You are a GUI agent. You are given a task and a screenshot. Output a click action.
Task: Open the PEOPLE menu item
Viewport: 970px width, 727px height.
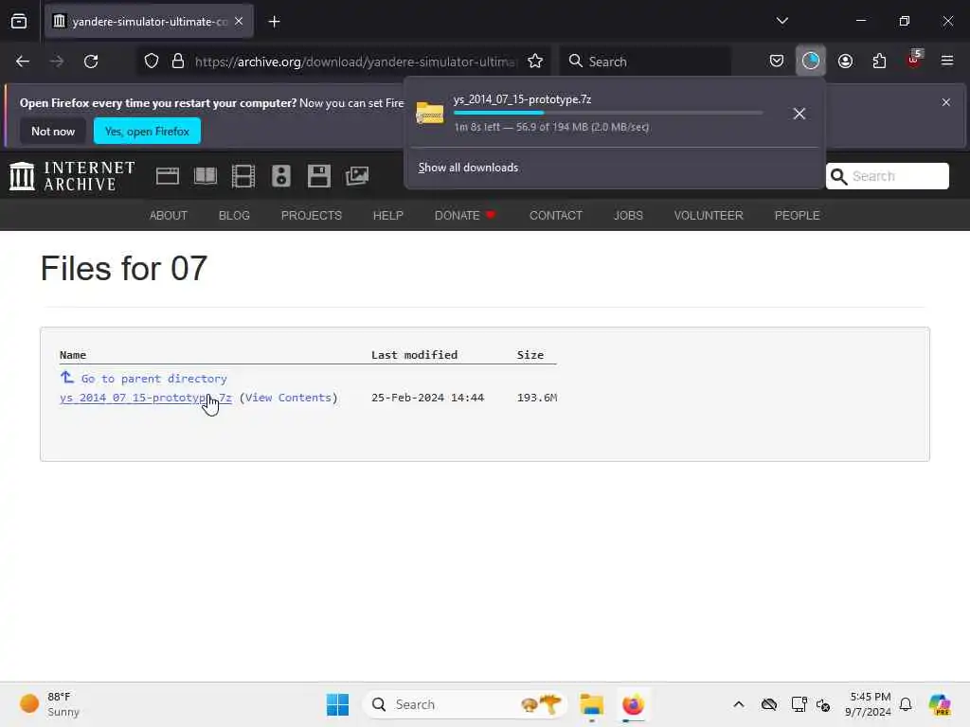797,215
